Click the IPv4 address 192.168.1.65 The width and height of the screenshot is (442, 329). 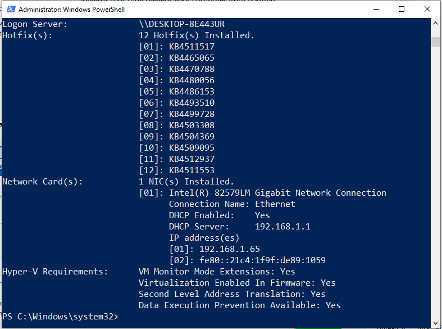click(230, 249)
